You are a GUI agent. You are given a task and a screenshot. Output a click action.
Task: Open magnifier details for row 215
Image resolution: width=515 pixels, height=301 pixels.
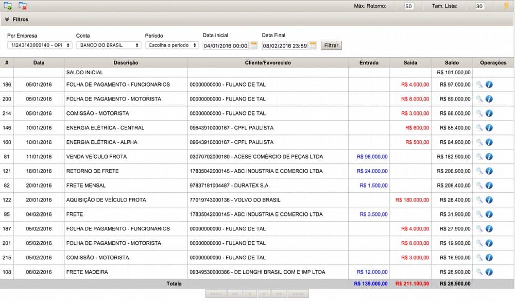tap(479, 258)
